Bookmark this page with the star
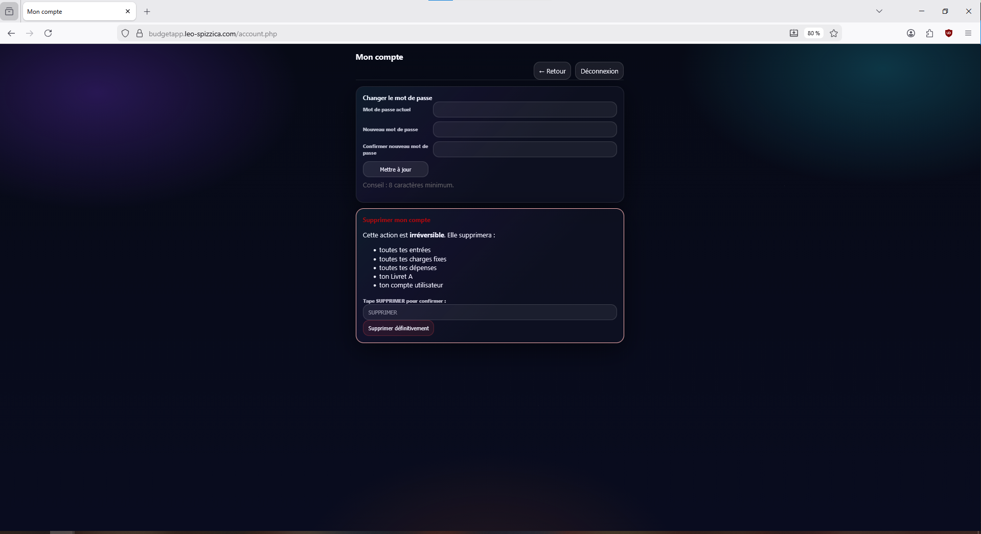This screenshot has height=534, width=981. pyautogui.click(x=834, y=33)
